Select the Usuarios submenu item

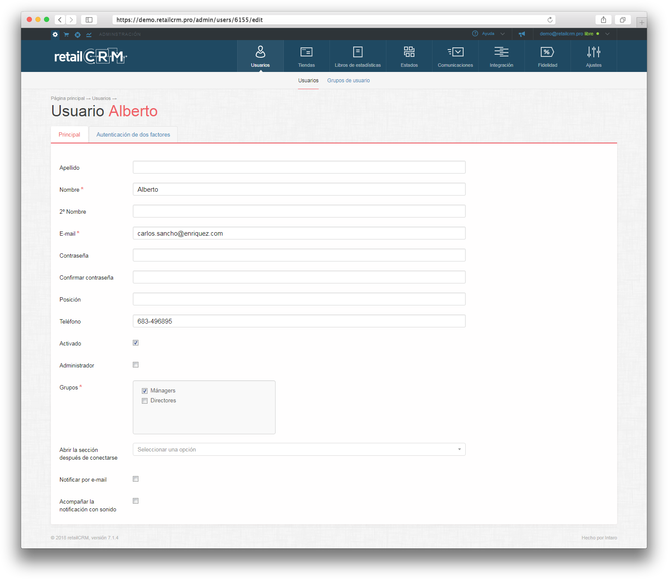[308, 81]
